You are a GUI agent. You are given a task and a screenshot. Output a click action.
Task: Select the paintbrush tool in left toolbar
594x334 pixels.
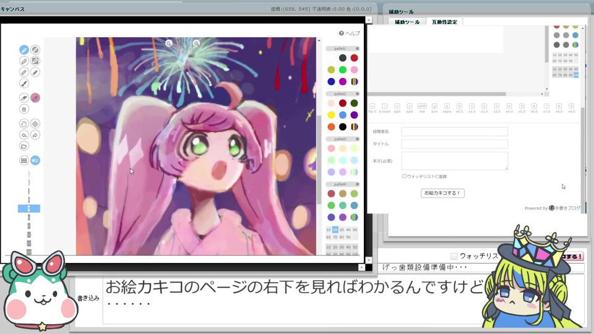point(24,83)
